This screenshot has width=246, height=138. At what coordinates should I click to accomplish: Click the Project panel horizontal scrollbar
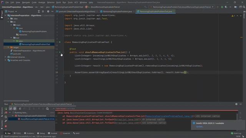coord(16,101)
